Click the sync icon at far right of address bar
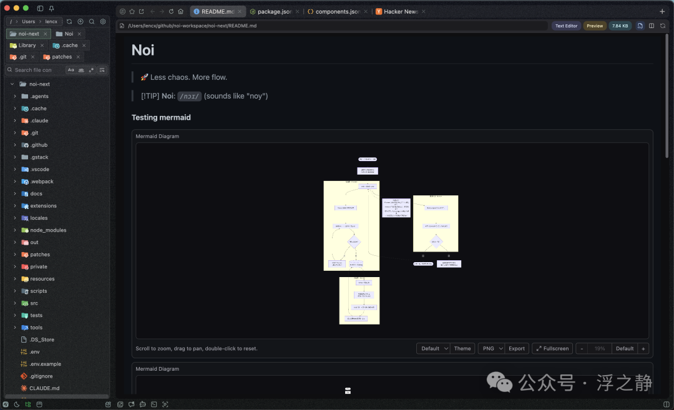The width and height of the screenshot is (674, 410). tap(663, 26)
